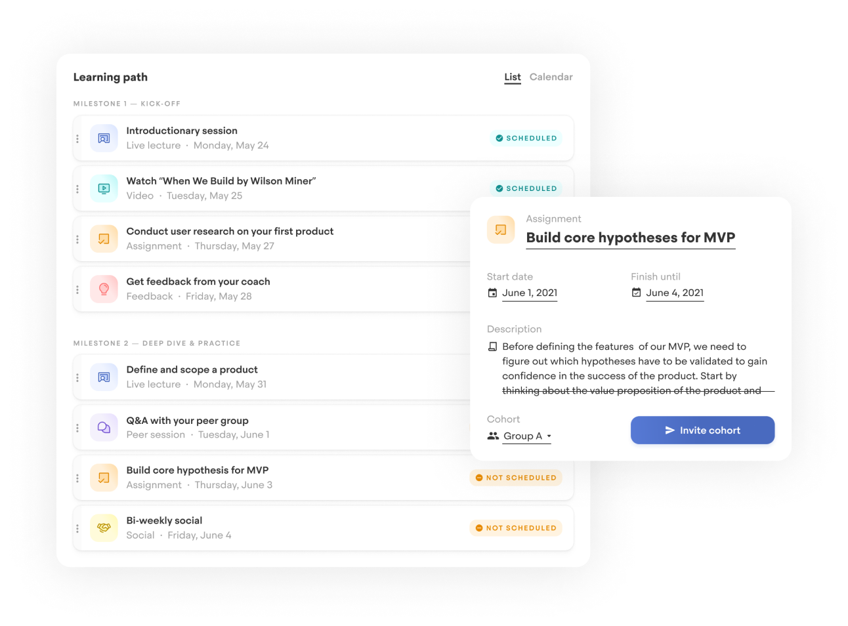Open the Introductionary session item title
The width and height of the screenshot is (848, 626).
182,131
